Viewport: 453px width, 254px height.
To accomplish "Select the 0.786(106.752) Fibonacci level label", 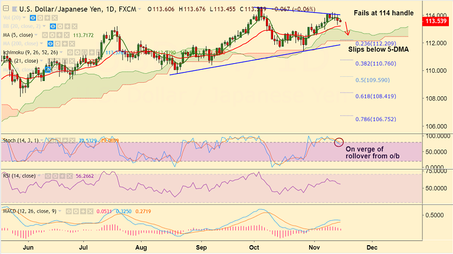I will pyautogui.click(x=376, y=119).
